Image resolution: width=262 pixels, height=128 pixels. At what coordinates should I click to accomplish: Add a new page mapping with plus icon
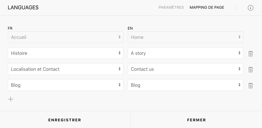tap(11, 99)
